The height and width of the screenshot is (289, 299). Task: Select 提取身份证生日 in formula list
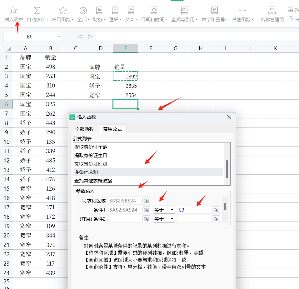[x=91, y=155]
